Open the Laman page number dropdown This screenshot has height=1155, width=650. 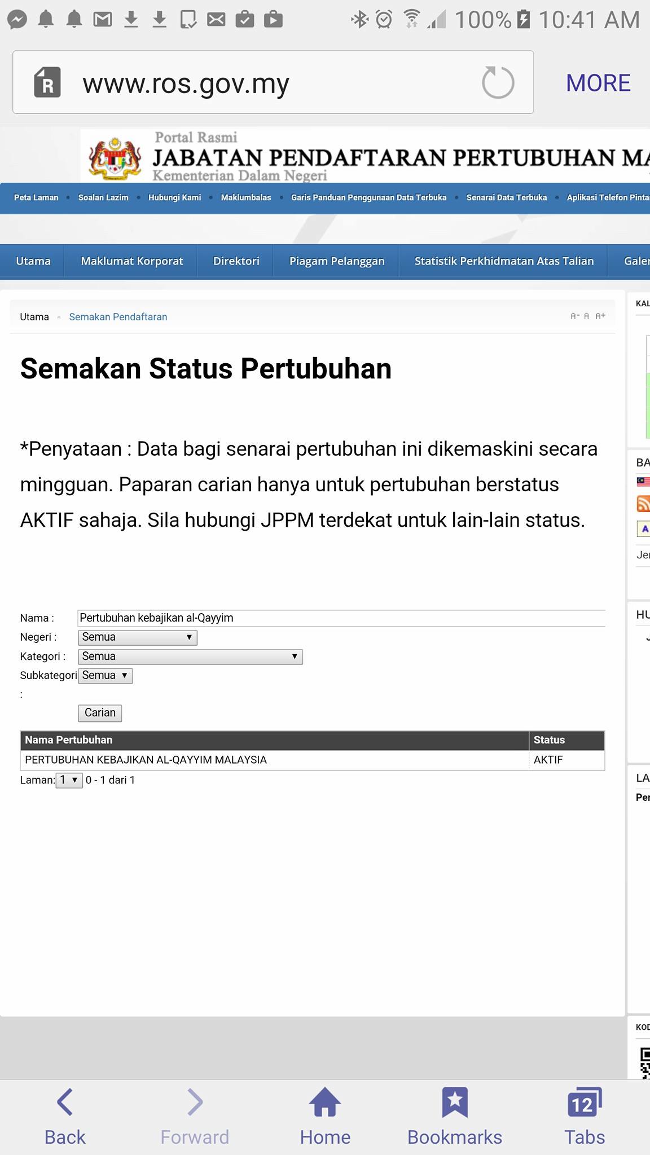69,780
